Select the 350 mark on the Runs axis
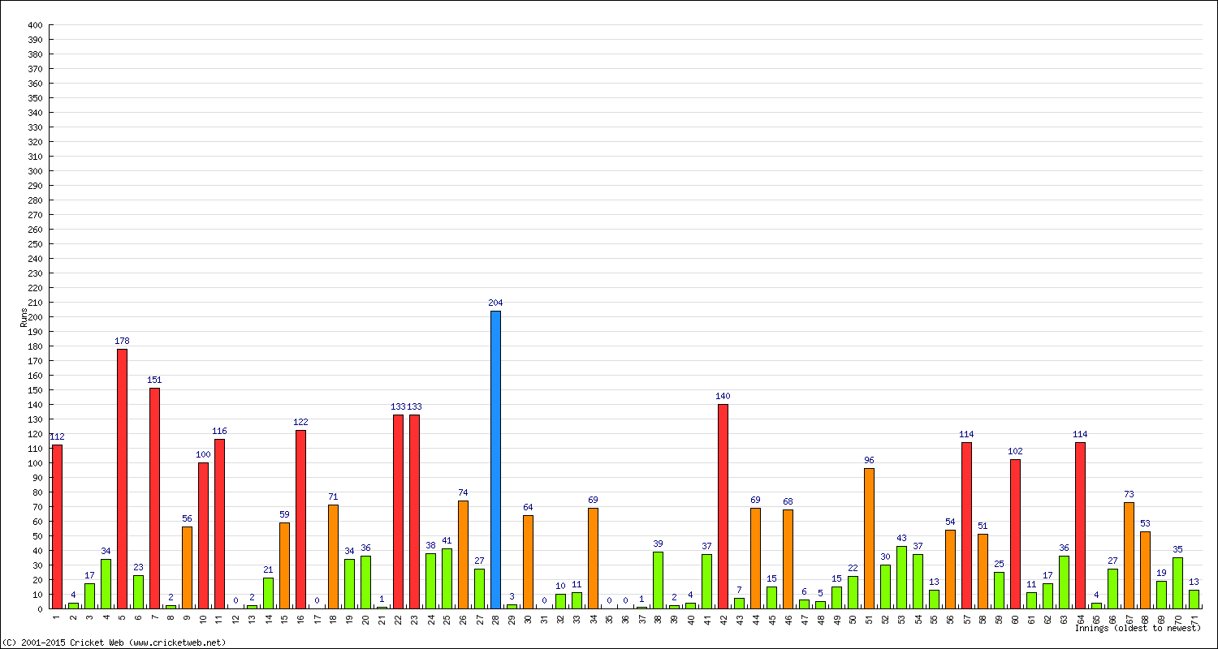The image size is (1218, 649). click(x=34, y=97)
